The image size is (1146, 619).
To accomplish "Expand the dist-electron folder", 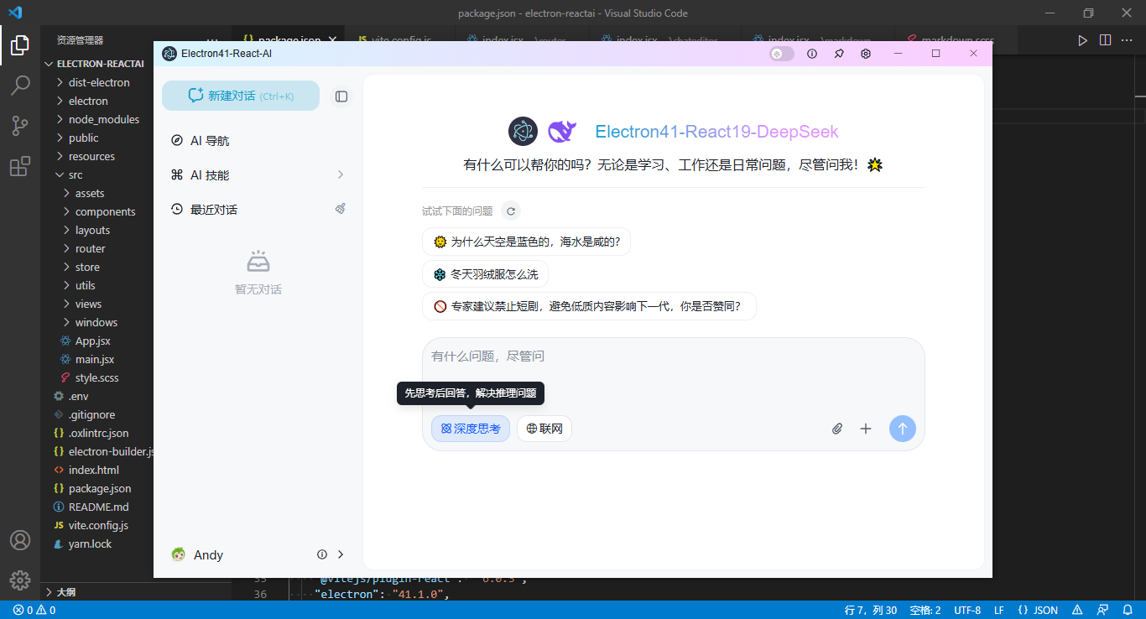I will 98,82.
